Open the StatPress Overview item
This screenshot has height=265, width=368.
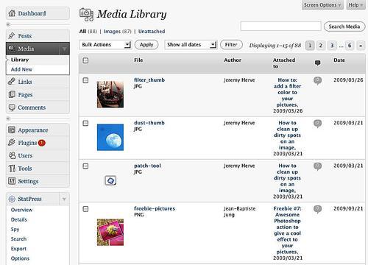[21, 210]
